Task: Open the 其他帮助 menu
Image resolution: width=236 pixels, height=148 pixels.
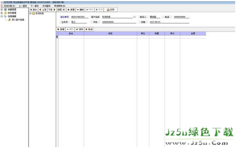Action: click(59, 6)
